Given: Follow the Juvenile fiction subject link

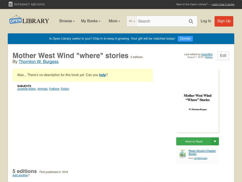Looking at the screenshot, I should click(x=27, y=89).
